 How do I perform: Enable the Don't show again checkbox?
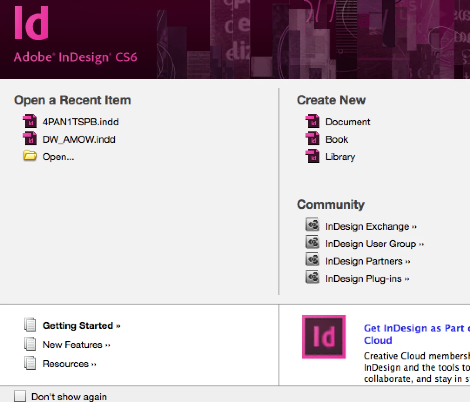point(20,396)
